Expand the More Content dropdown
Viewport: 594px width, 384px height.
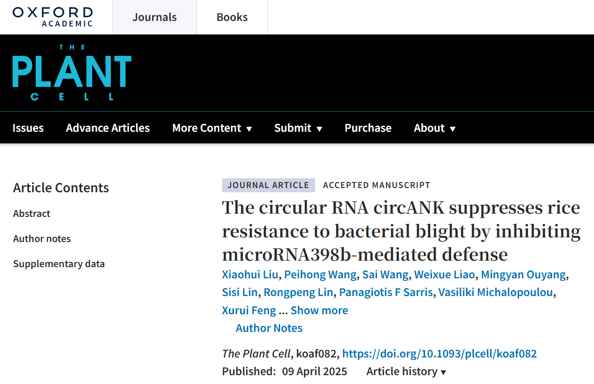click(212, 128)
